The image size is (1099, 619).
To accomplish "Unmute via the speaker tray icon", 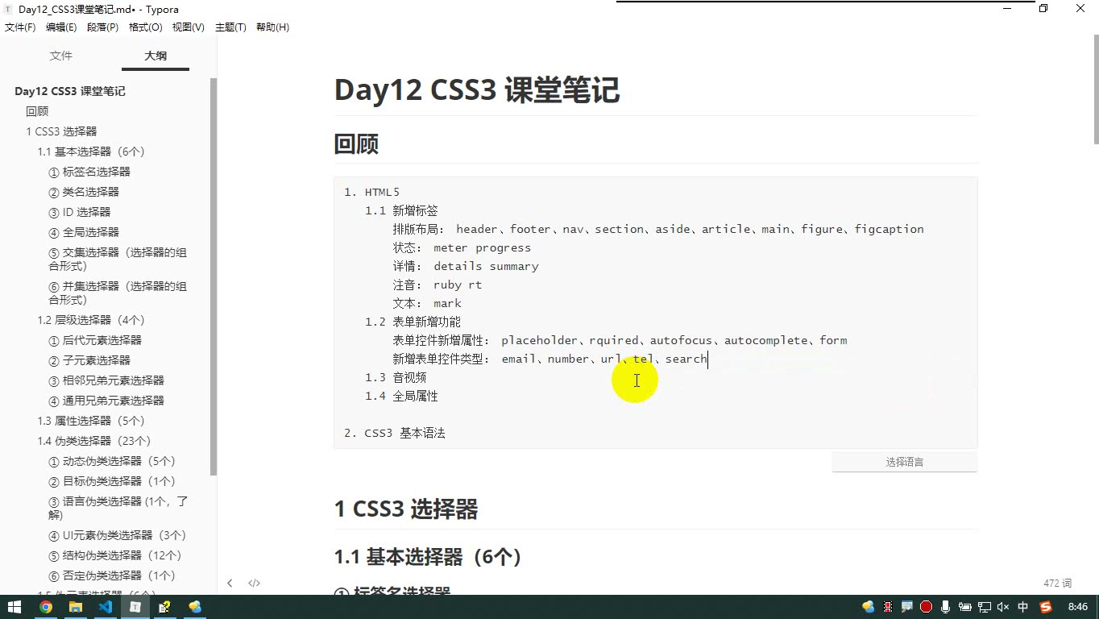I will pos(1003,607).
